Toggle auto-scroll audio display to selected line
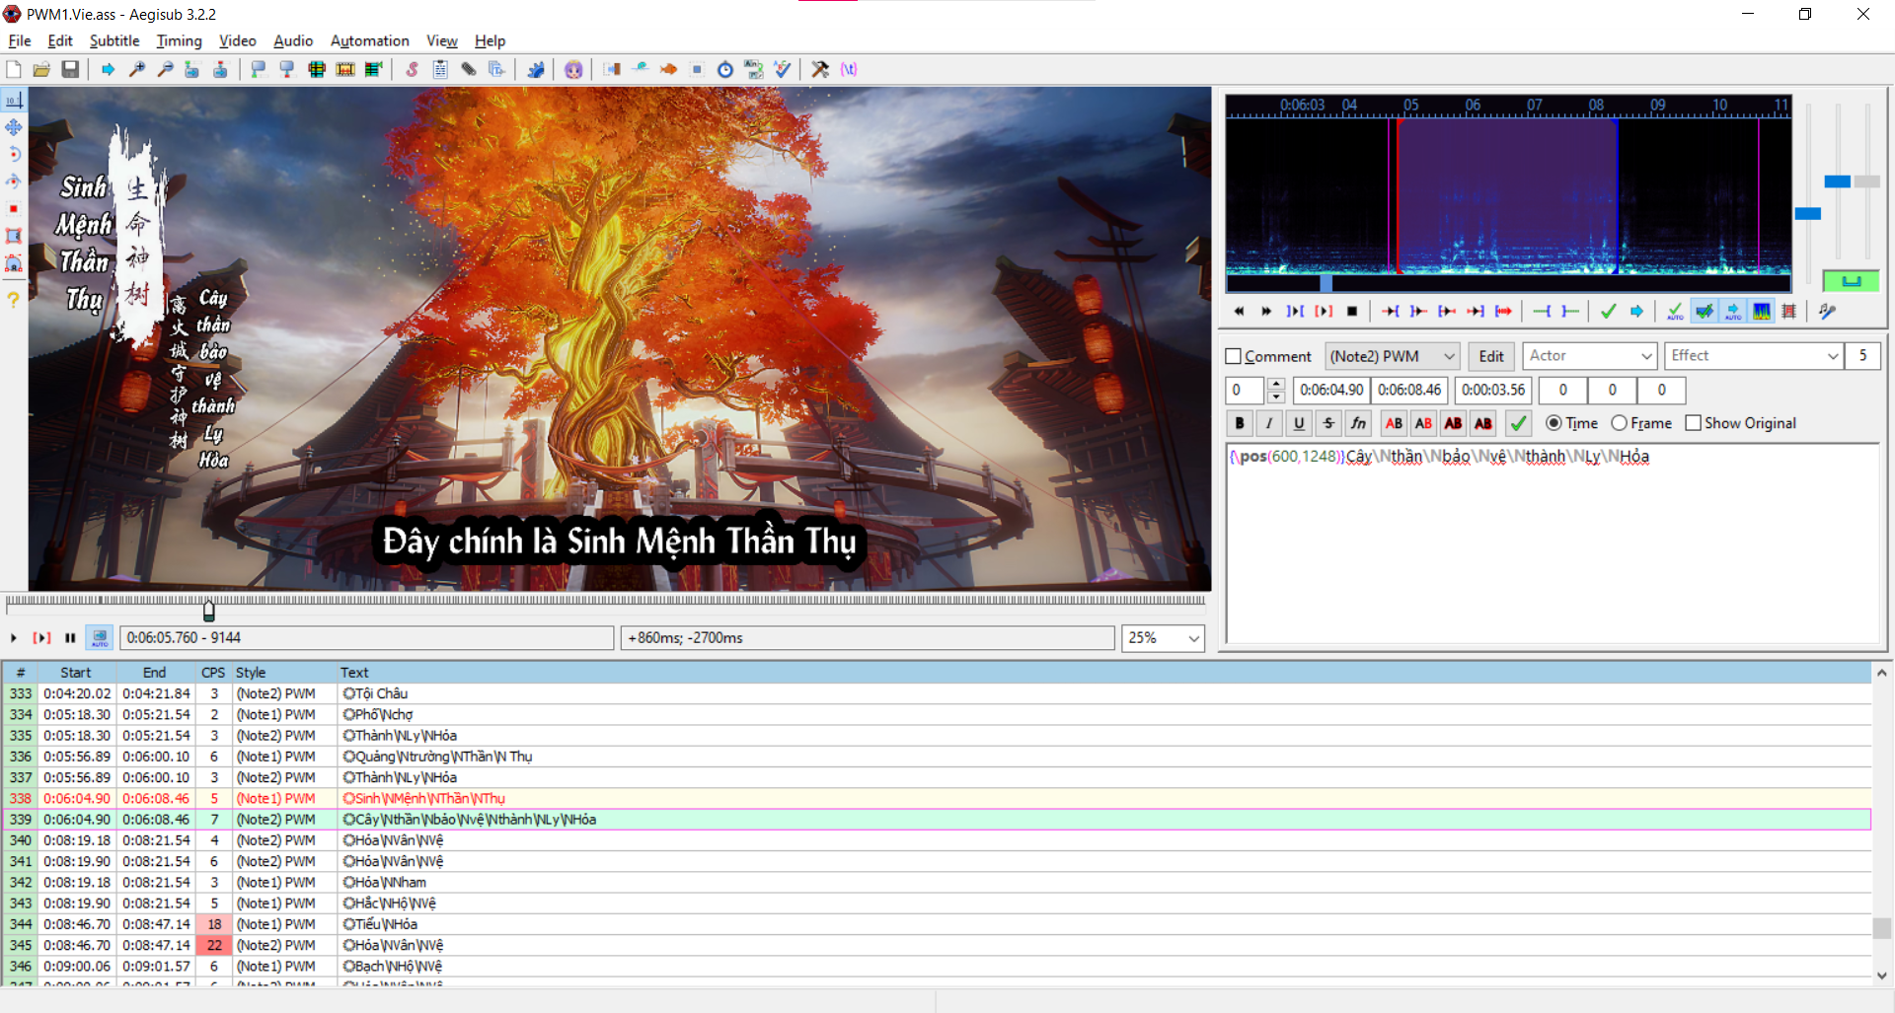Image resolution: width=1895 pixels, height=1013 pixels. 1732,312
